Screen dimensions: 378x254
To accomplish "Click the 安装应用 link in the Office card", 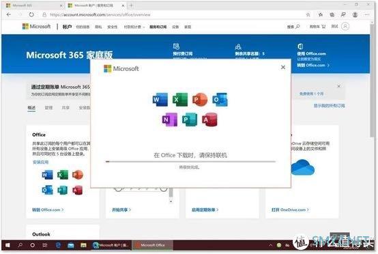I will coord(40,162).
